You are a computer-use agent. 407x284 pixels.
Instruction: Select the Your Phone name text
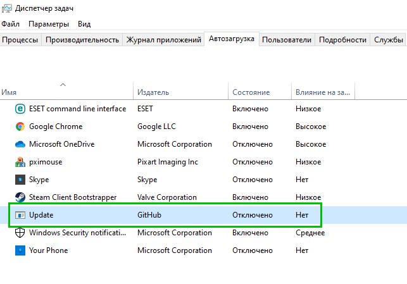(48, 250)
